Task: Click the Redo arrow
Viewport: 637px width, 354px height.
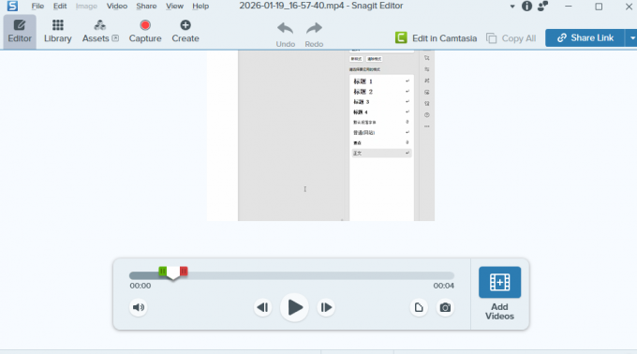Action: (x=314, y=35)
